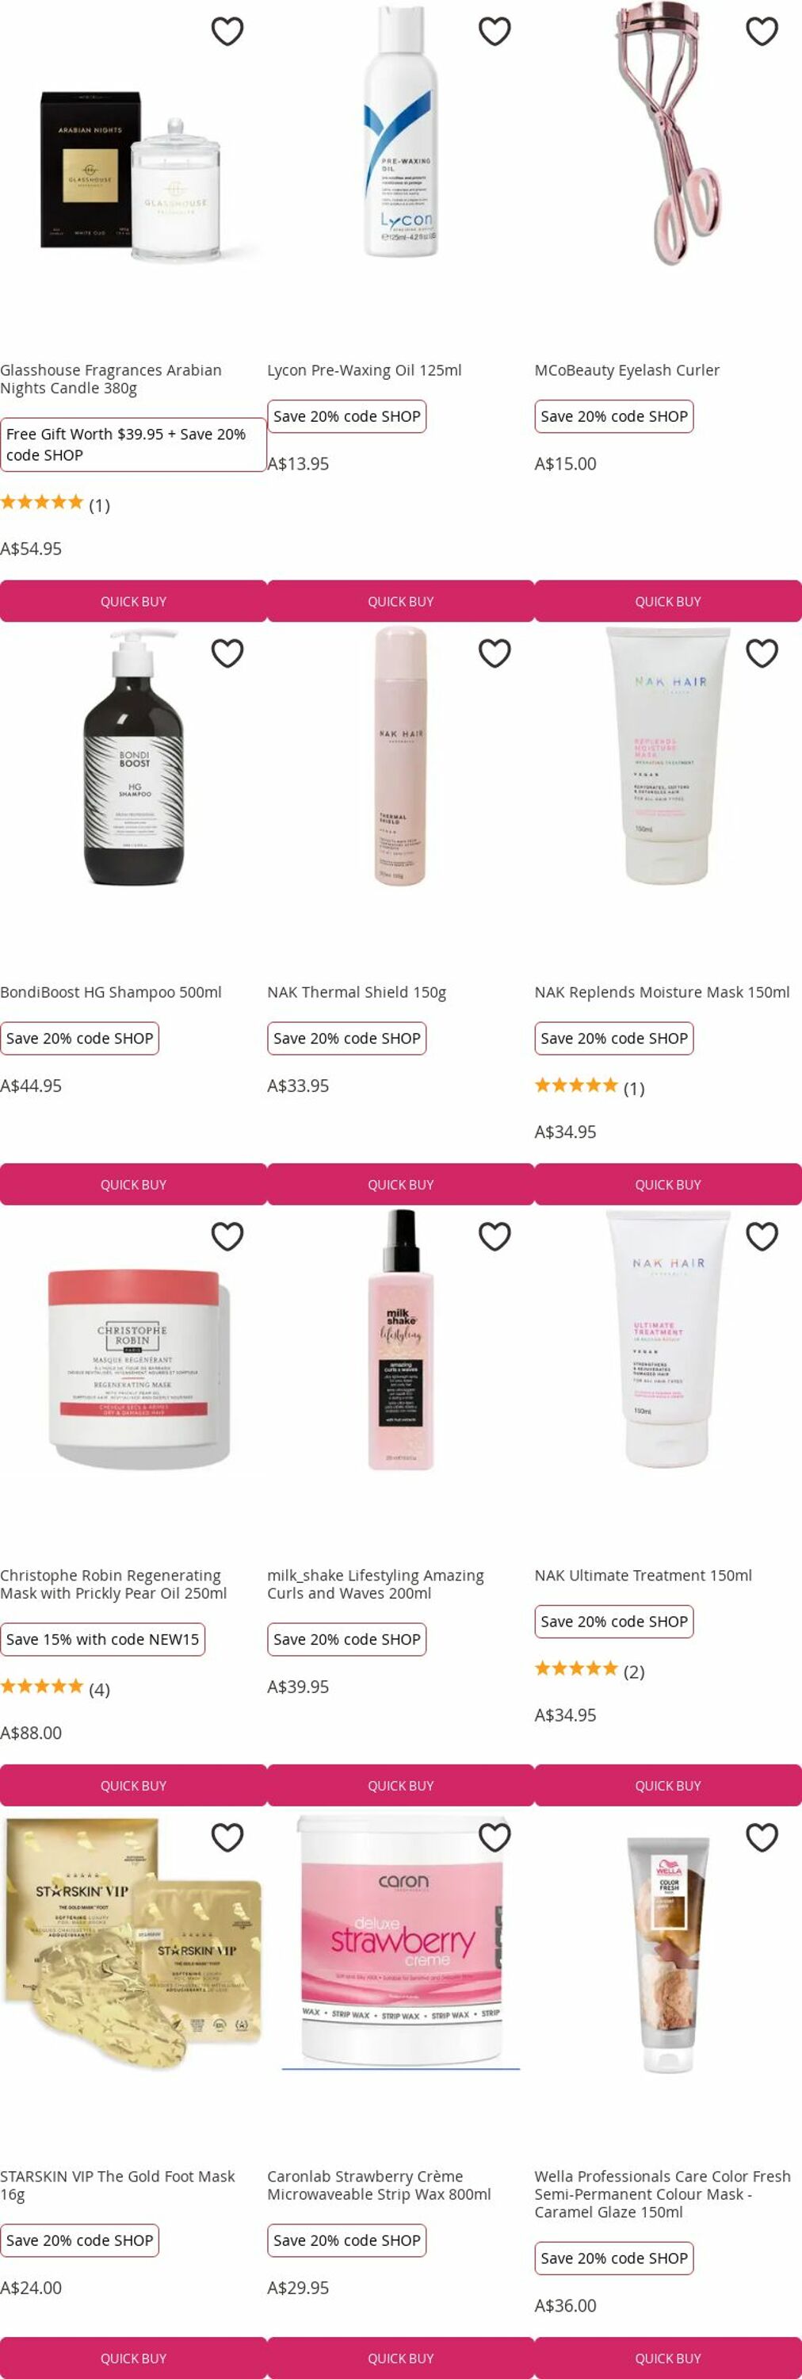Save NAK Thermal Shield to wishlist

click(495, 653)
